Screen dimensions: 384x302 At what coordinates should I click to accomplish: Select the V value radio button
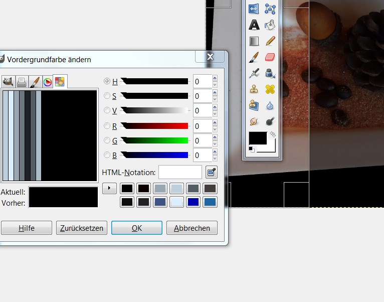(107, 110)
